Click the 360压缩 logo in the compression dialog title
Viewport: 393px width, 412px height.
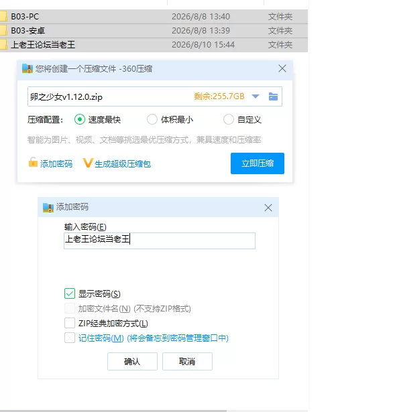(27, 68)
